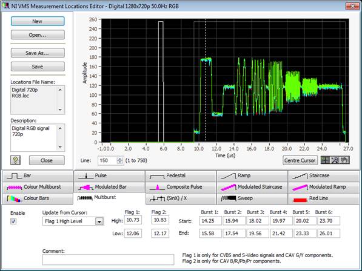Viewport: 362px width, 271px height.
Task: Click the Comment text field
Action: tap(108, 260)
